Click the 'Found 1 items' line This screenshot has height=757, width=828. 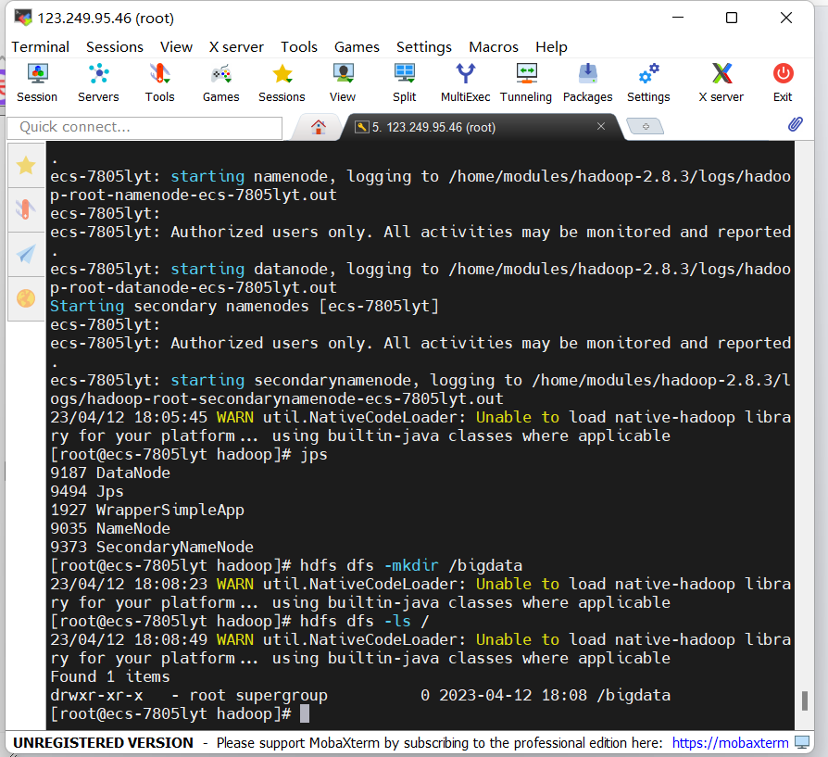110,676
